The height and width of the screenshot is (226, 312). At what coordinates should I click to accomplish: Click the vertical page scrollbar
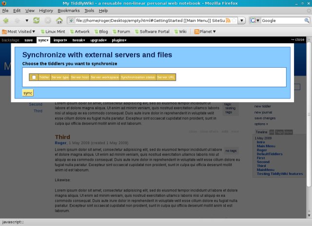309,114
